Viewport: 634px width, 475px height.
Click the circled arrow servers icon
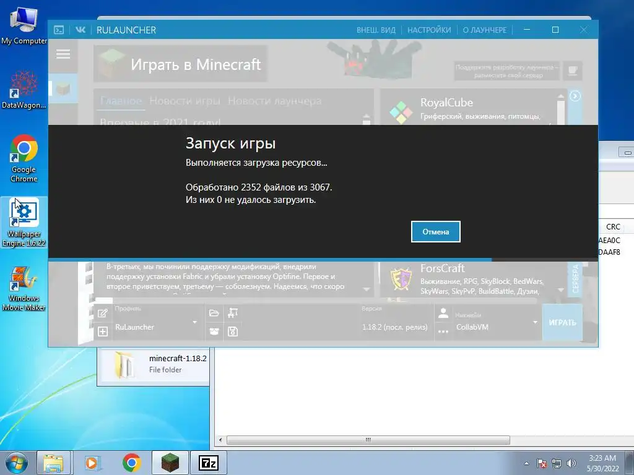[x=575, y=96]
